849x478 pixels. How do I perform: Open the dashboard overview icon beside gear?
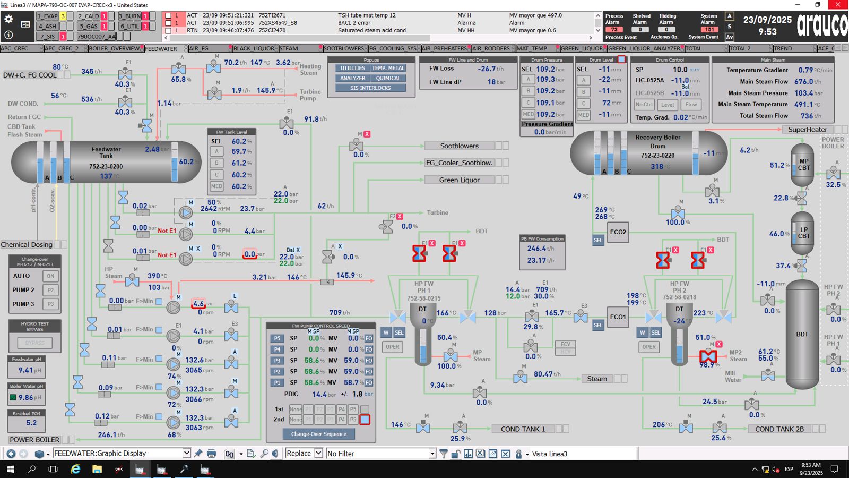point(25,24)
